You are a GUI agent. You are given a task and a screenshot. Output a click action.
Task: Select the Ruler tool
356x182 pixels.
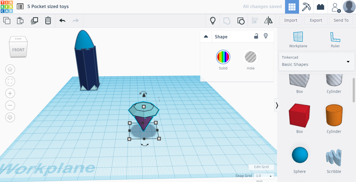pos(335,40)
